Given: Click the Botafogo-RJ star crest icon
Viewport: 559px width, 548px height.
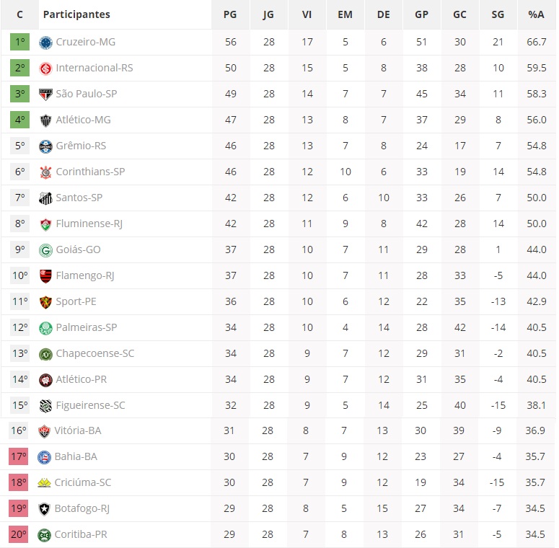Looking at the screenshot, I should [45, 509].
